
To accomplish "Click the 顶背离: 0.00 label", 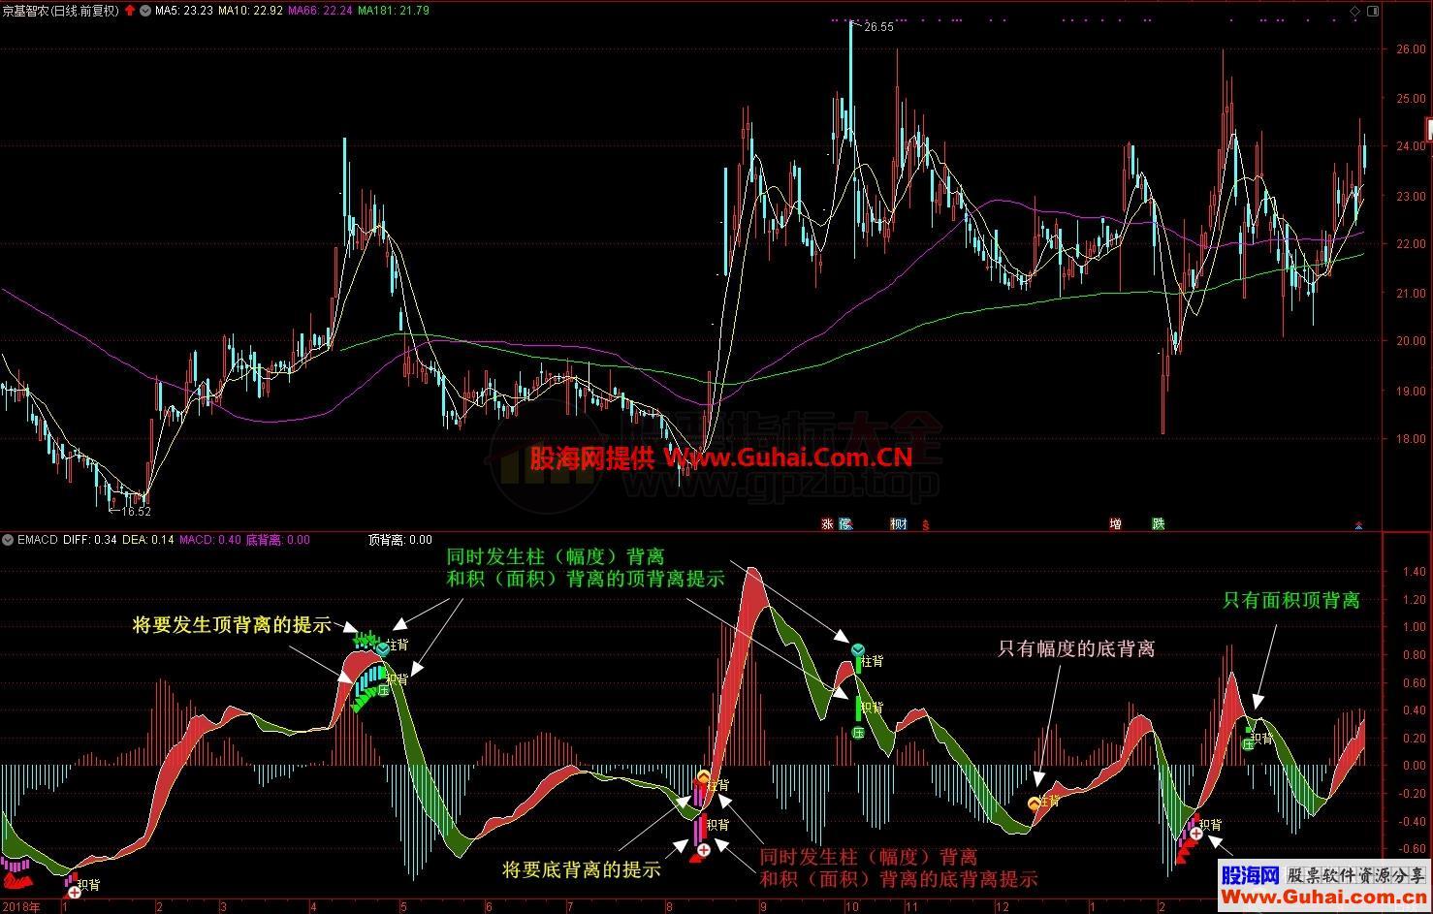I will 400,540.
